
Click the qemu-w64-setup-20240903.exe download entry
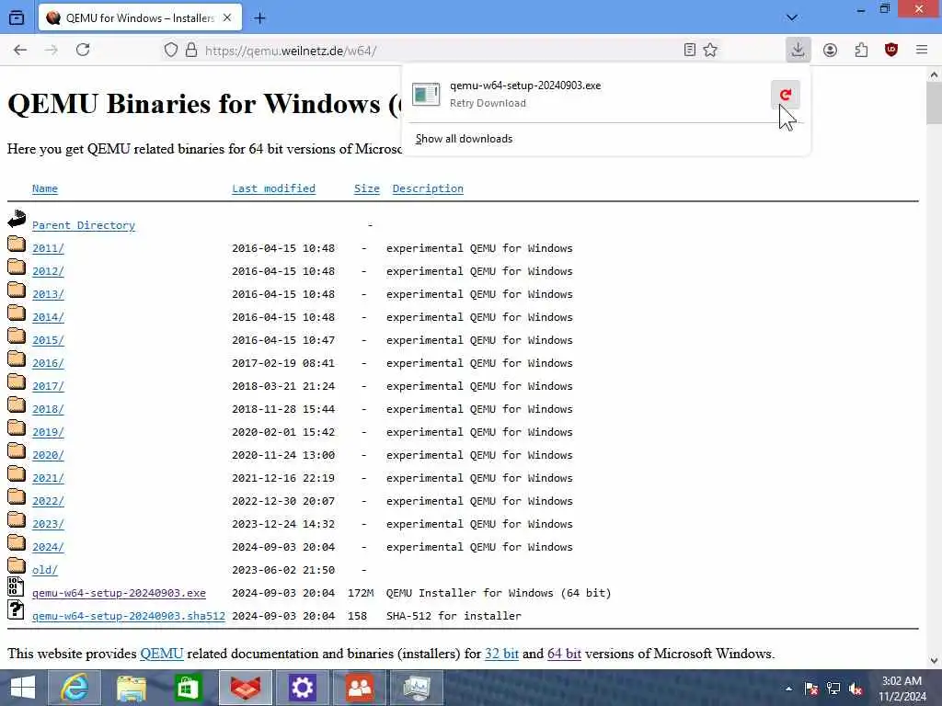point(589,95)
